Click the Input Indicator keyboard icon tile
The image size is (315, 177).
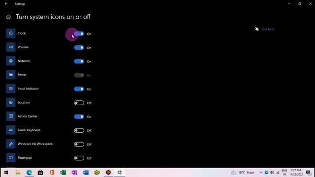point(11,88)
